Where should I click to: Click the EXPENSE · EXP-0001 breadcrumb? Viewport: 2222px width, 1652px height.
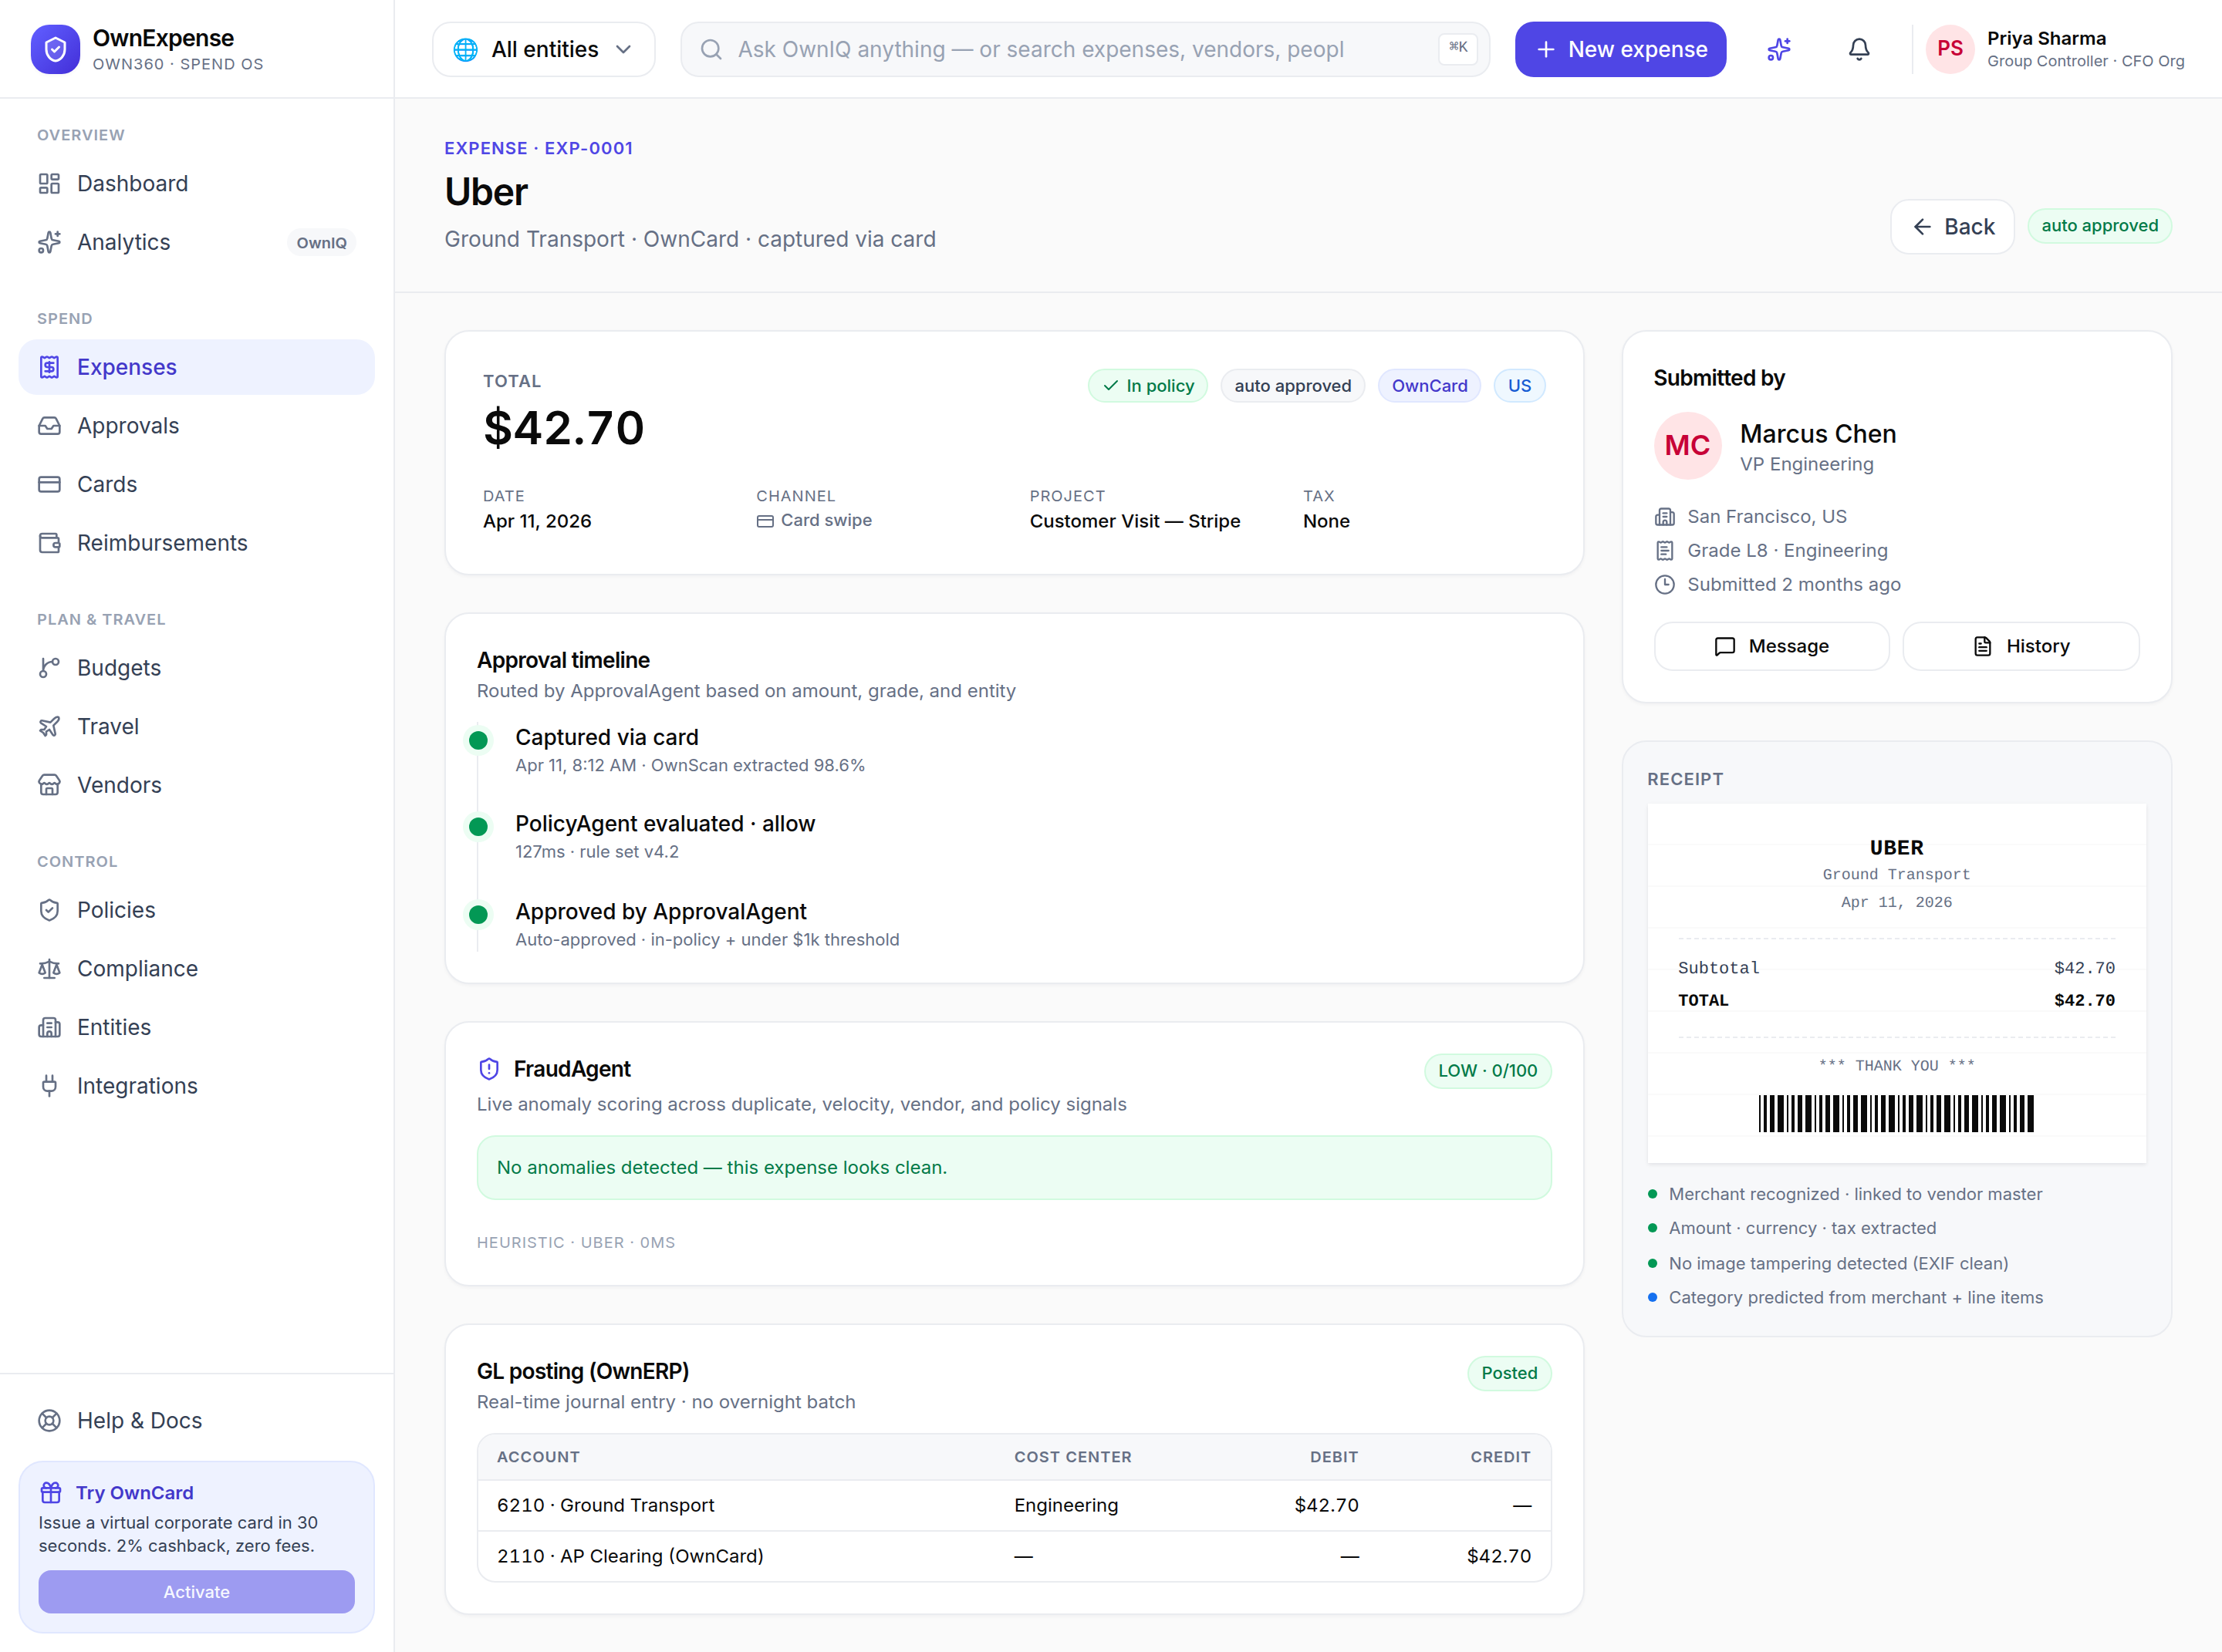pyautogui.click(x=539, y=148)
